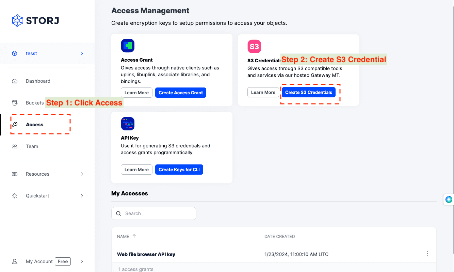The image size is (454, 272).
Task: Click the My Account label
Action: point(39,261)
